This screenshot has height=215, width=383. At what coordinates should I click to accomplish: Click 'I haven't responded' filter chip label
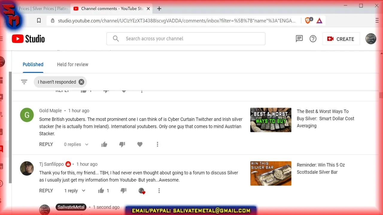coord(57,82)
